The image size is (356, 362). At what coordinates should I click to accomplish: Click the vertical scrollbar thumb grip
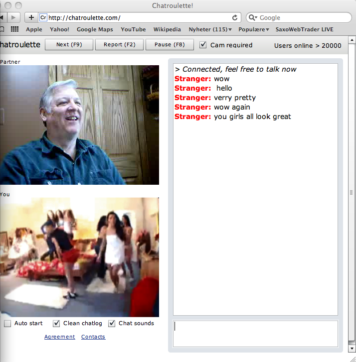(x=352, y=192)
